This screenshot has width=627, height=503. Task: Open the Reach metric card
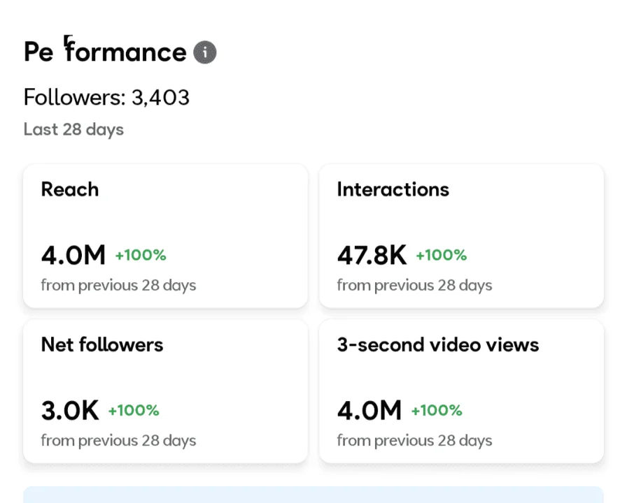point(166,236)
